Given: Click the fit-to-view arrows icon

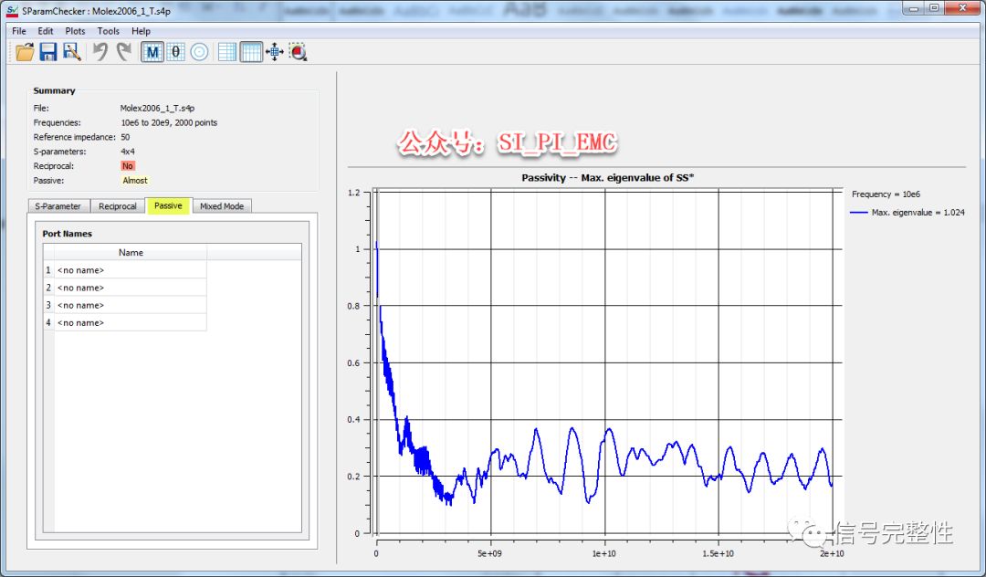Looking at the screenshot, I should 275,52.
